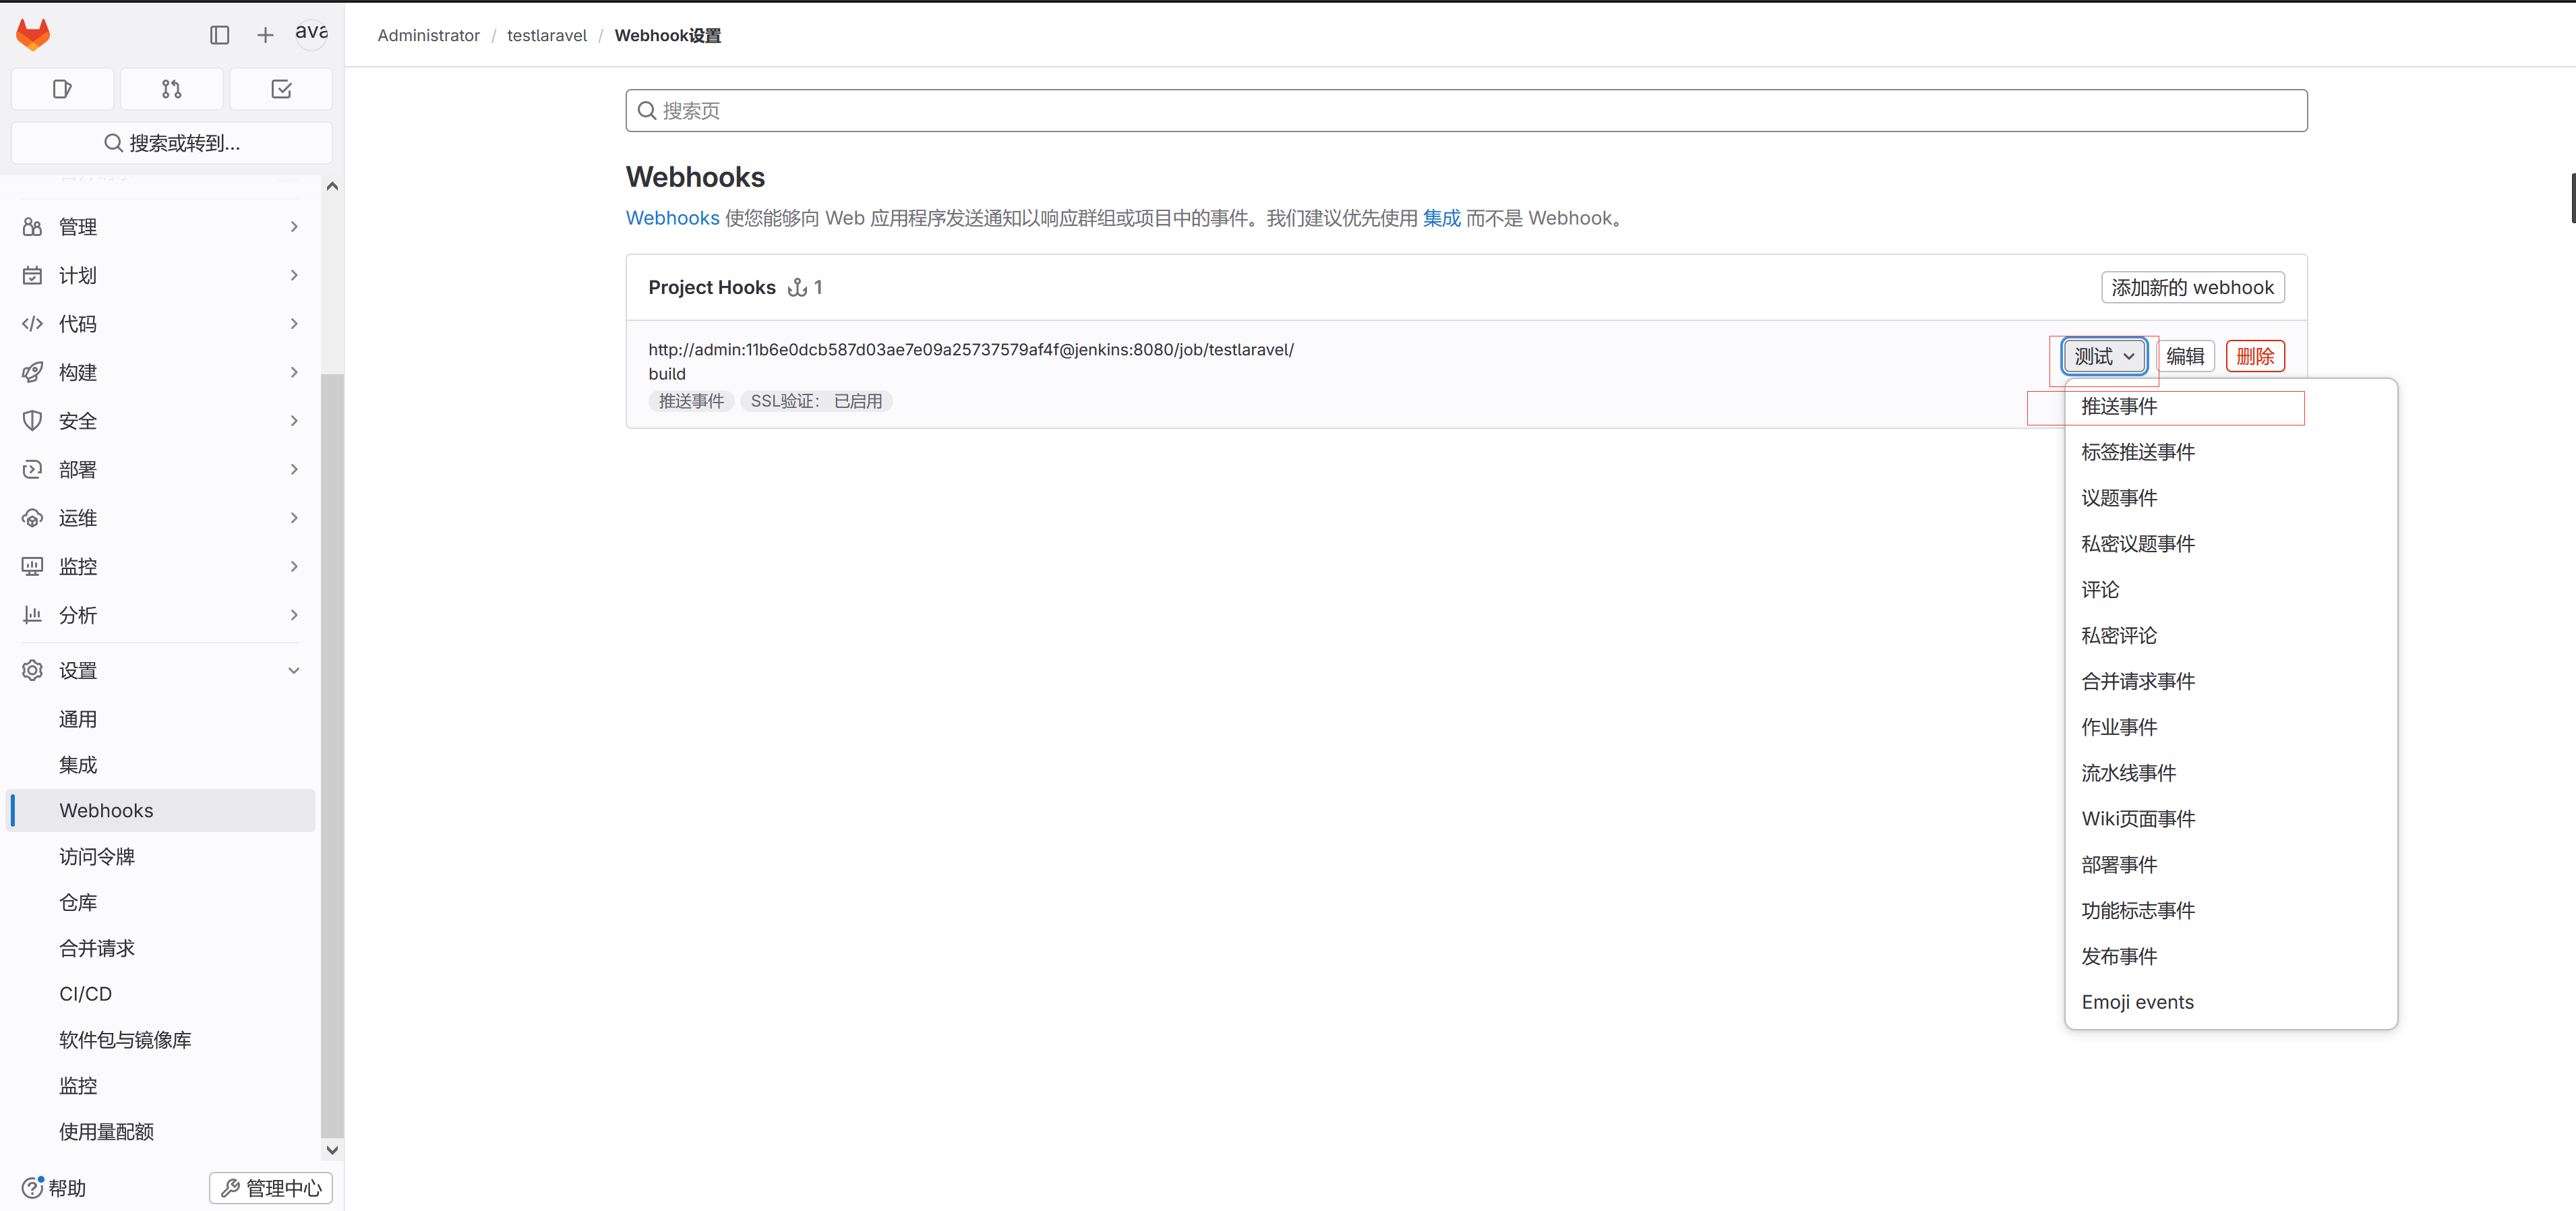Select 推送事件 from test menu

[x=2119, y=406]
